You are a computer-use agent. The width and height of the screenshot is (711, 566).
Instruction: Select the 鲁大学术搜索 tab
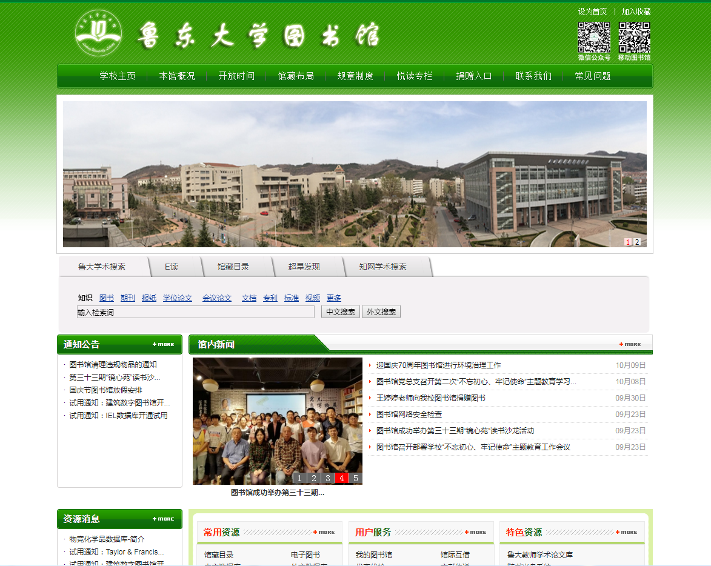pos(102,267)
